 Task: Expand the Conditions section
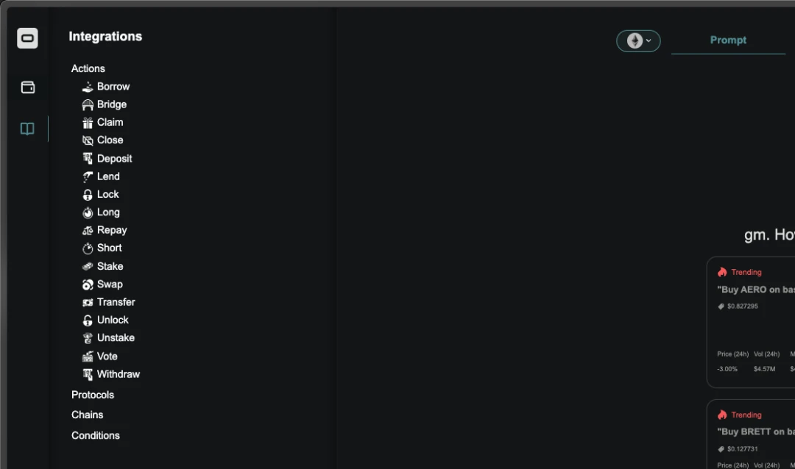[x=96, y=436]
